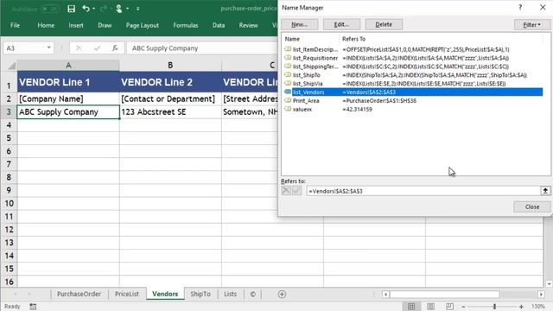Image resolution: width=553 pixels, height=311 pixels.
Task: Click the Edit... button in Name Manager
Action: tap(341, 24)
